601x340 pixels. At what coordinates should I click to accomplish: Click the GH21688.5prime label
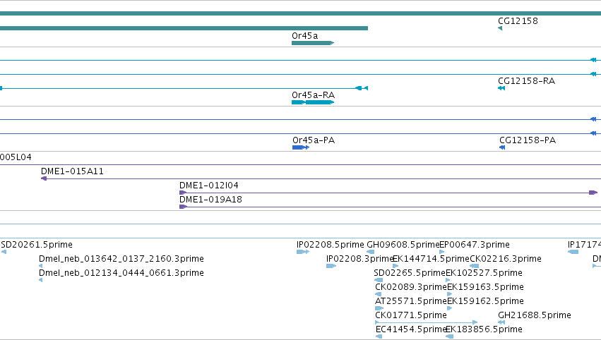point(535,315)
